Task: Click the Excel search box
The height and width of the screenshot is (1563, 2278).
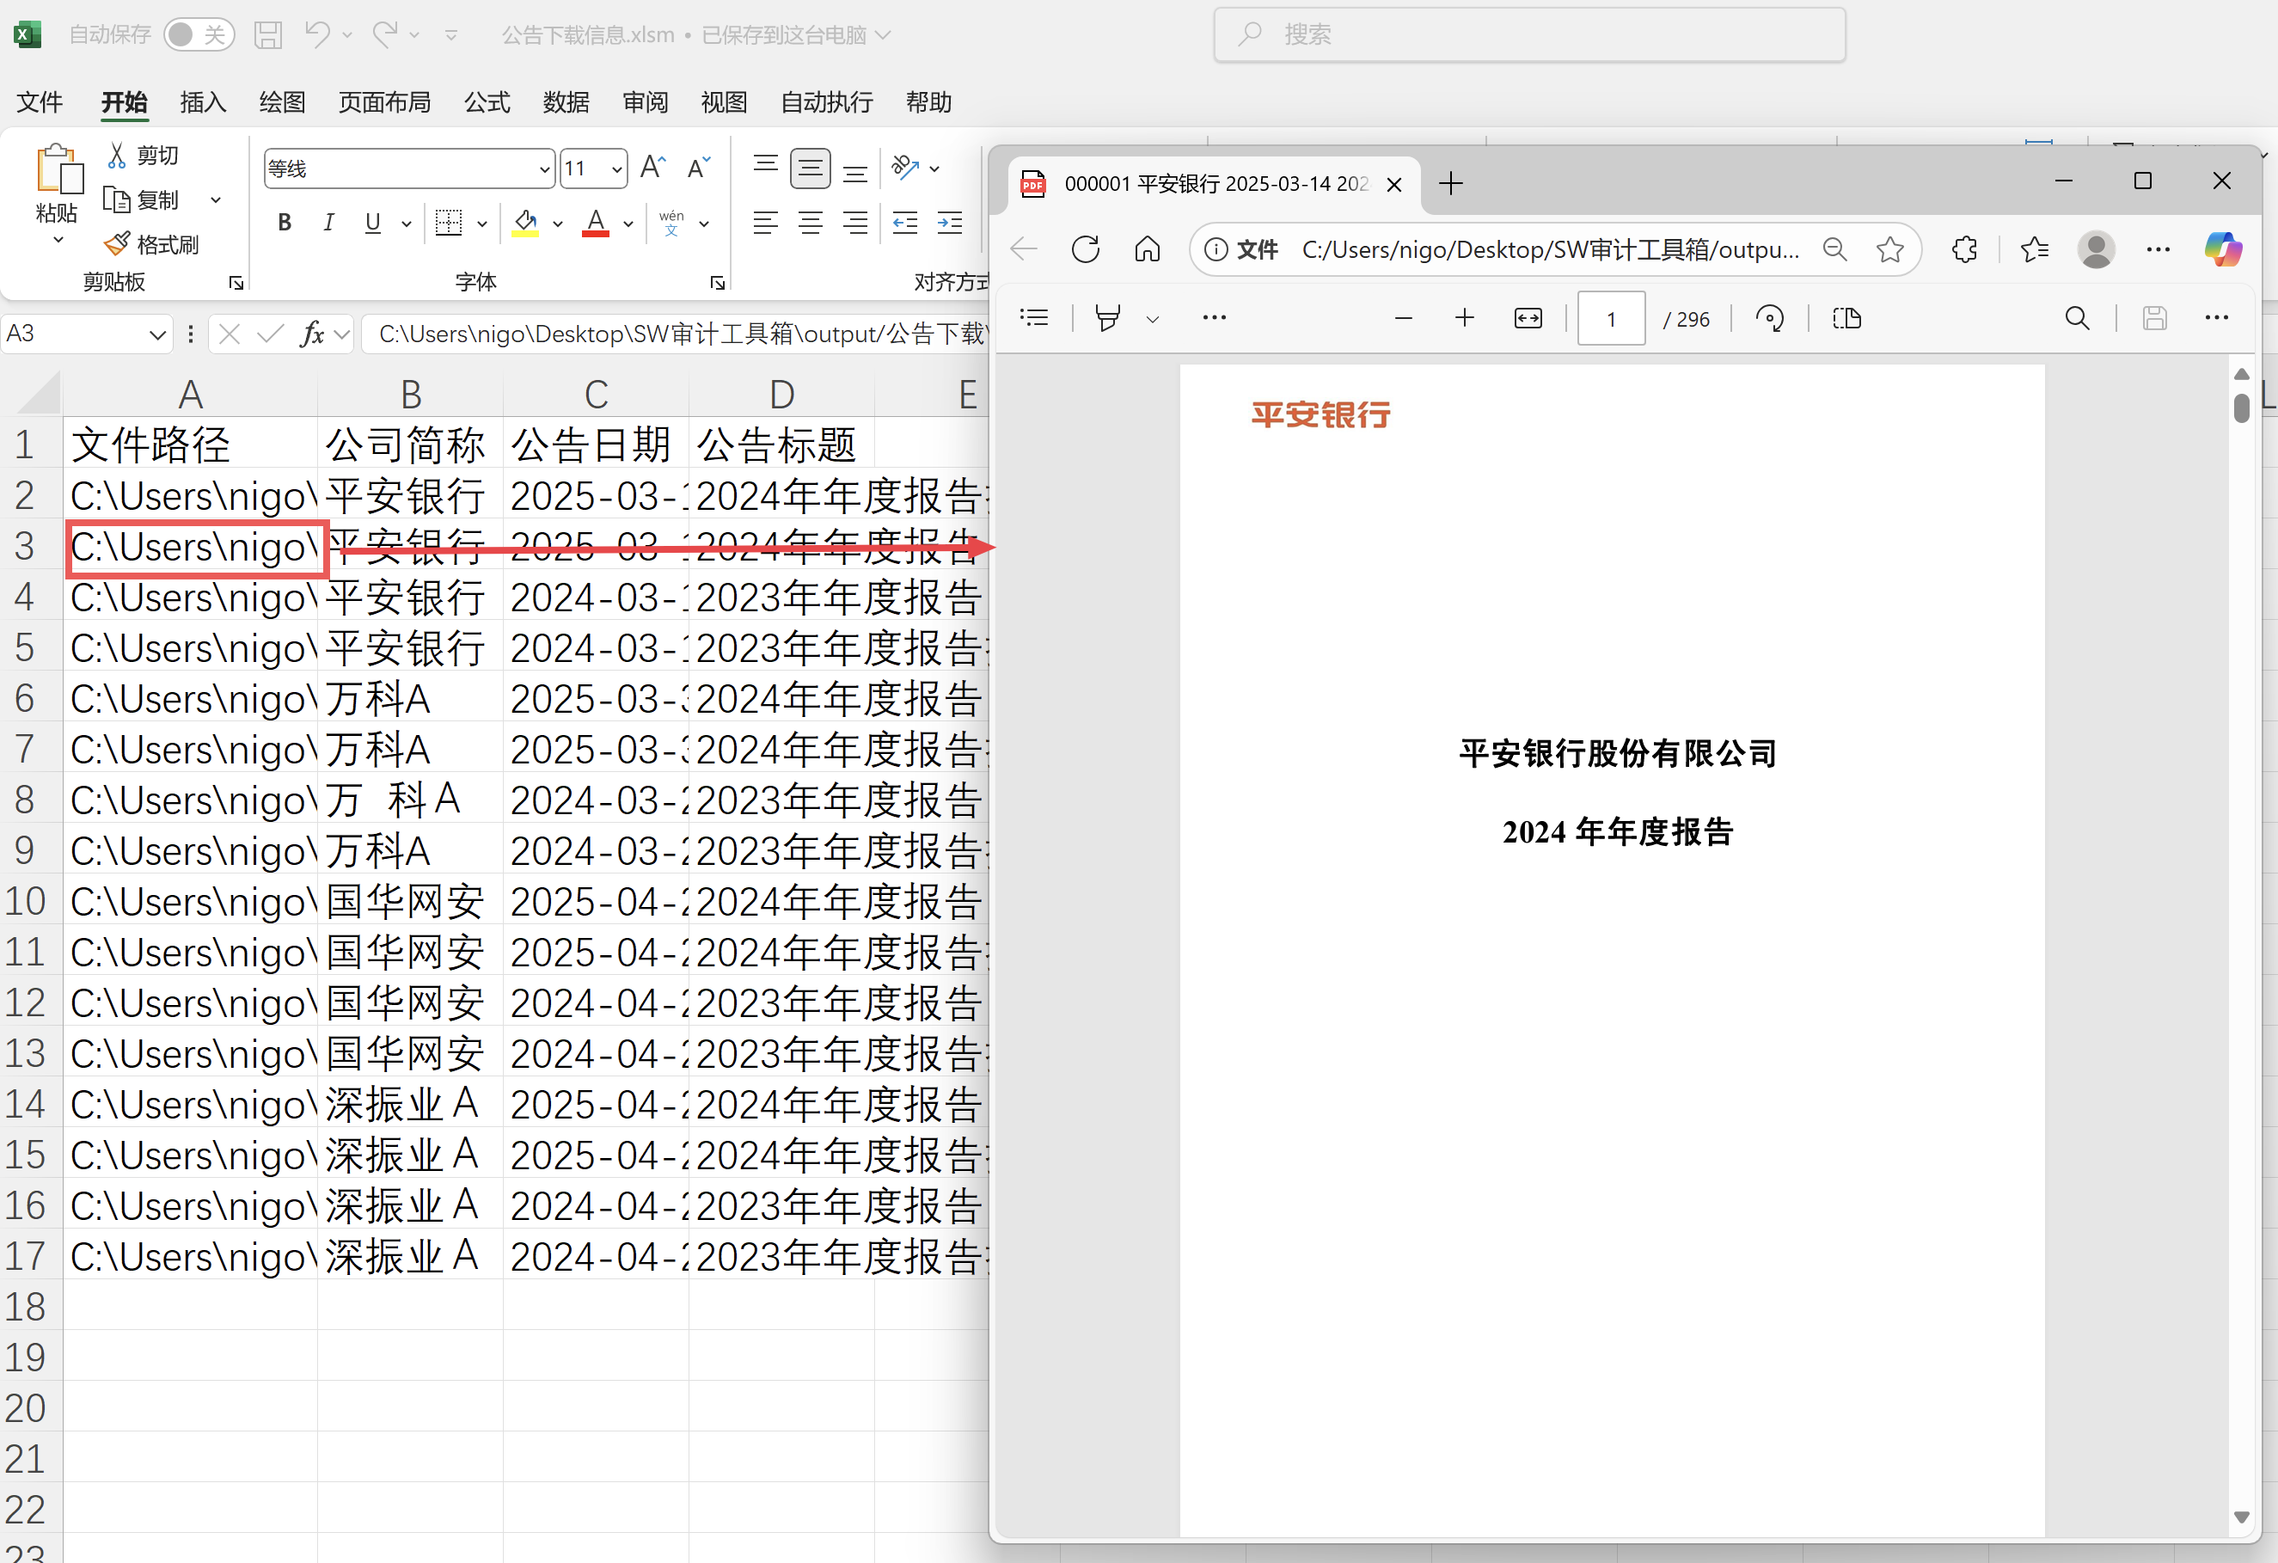Action: click(1529, 35)
